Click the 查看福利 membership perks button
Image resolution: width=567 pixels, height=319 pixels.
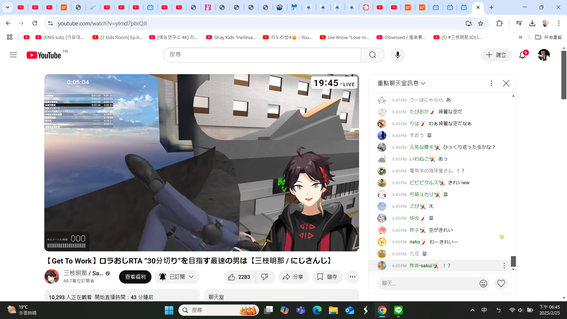pyautogui.click(x=135, y=277)
